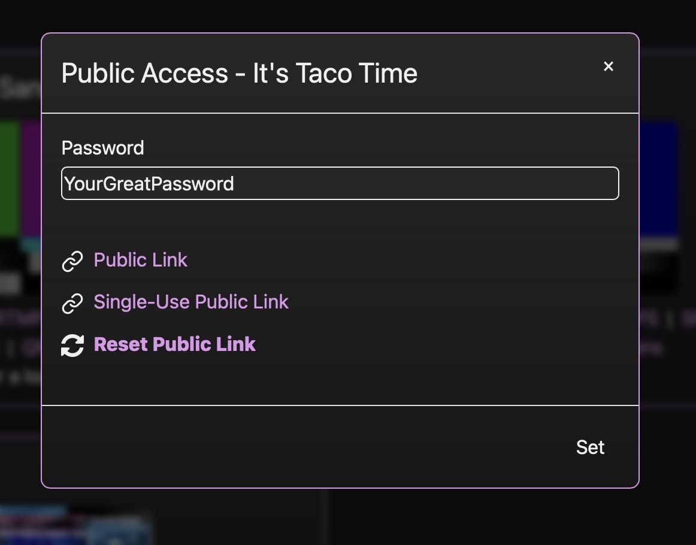
Task: Open the Single-Use Public Link
Action: 191,302
